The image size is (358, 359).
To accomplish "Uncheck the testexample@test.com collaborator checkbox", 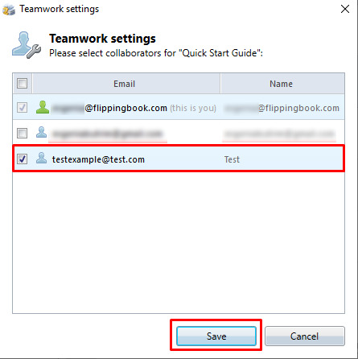I will 22,159.
